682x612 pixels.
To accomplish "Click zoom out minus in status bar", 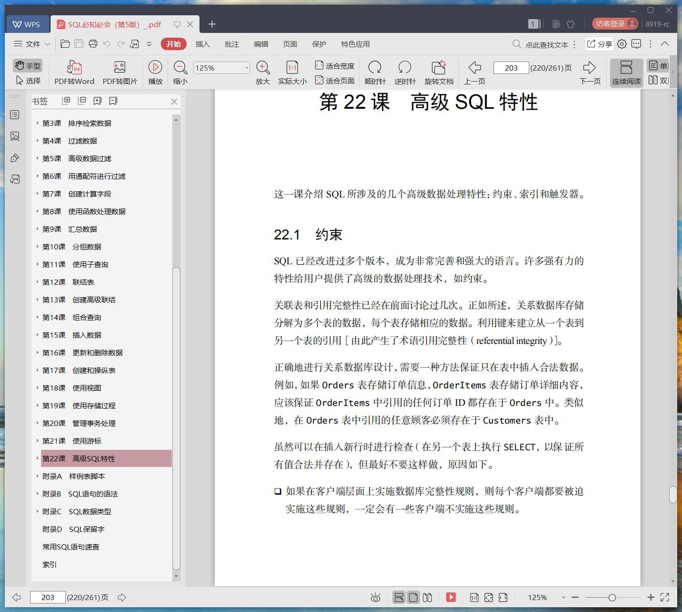I will 575,597.
